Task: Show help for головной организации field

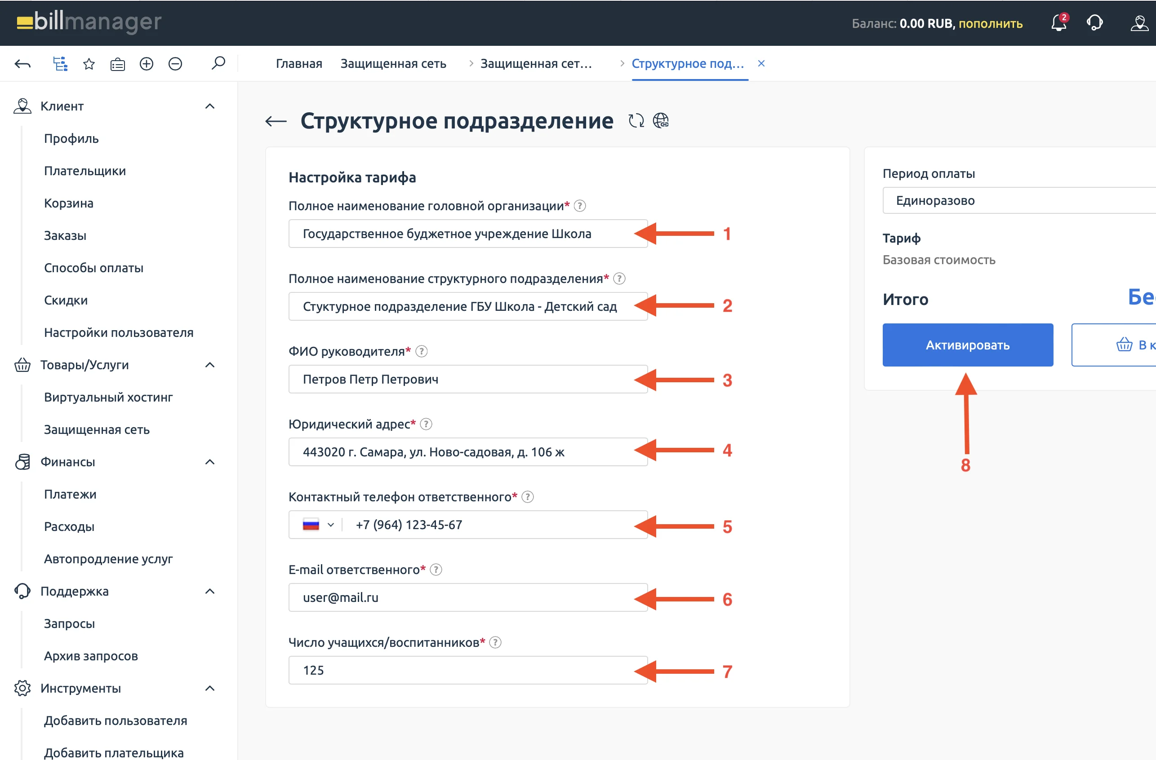Action: pyautogui.click(x=579, y=206)
